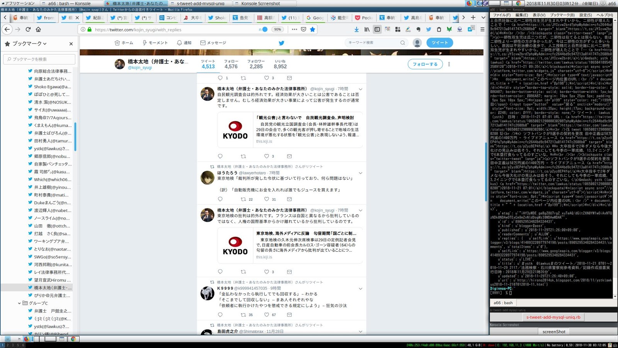The image size is (618, 348).
Task: Switch to the Pock browser tab
Action: point(364,18)
